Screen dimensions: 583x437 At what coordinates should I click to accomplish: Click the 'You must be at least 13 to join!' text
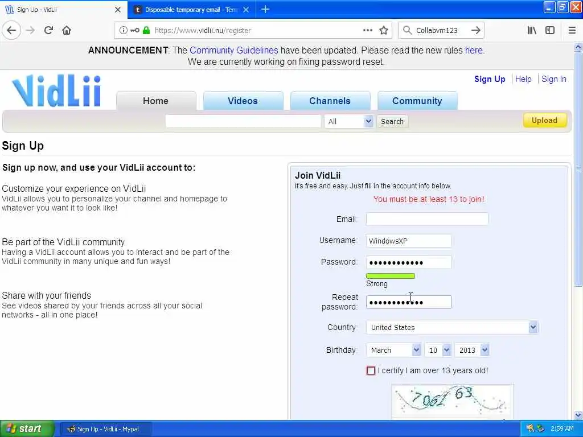click(x=429, y=199)
